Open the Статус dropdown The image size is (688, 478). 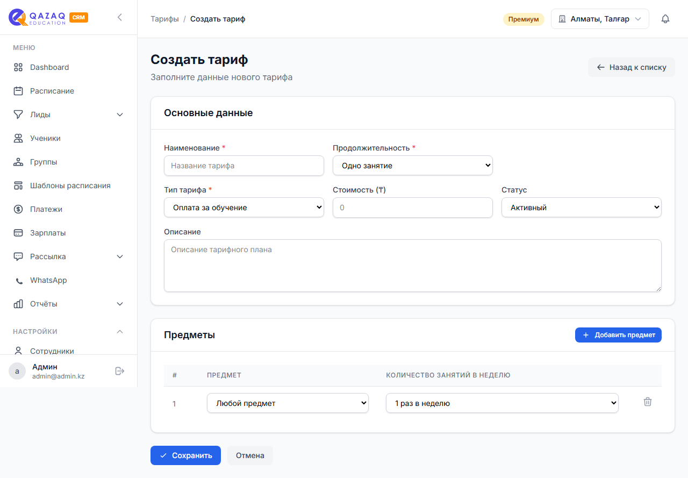[x=582, y=208]
